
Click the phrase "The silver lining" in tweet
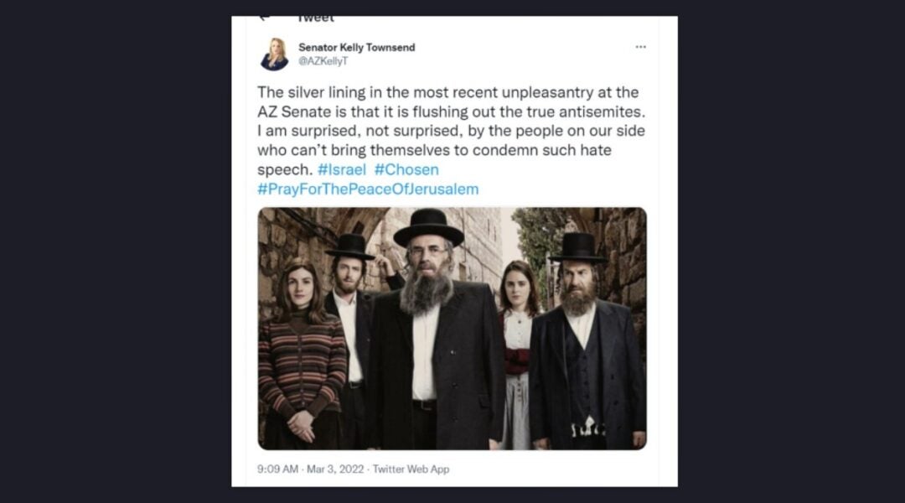[x=312, y=92]
